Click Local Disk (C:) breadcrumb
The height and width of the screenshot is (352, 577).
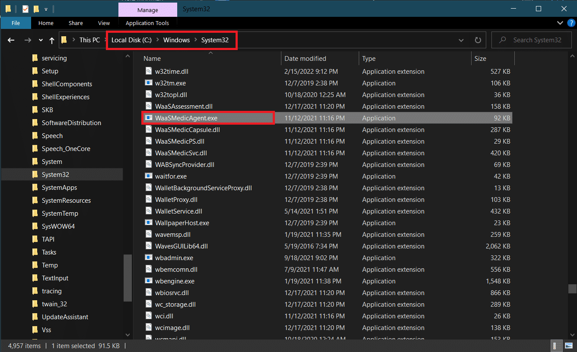[x=131, y=40]
